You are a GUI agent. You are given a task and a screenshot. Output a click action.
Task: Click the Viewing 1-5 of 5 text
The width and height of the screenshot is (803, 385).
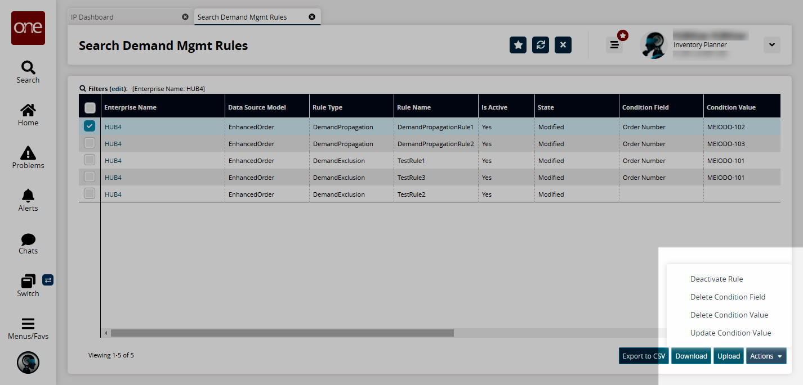pos(111,355)
